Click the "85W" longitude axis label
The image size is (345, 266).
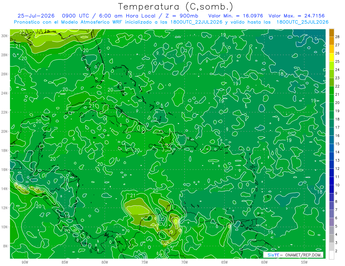coord(65,263)
